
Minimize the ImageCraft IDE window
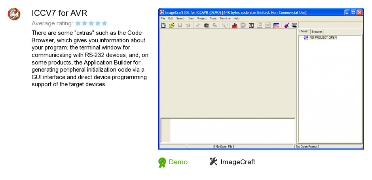347,12
